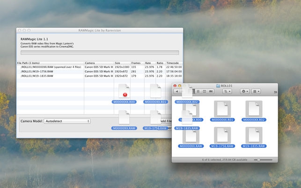Click the Finder back navigation arrow
Viewport: 301px width, 188px height.
click(178, 91)
